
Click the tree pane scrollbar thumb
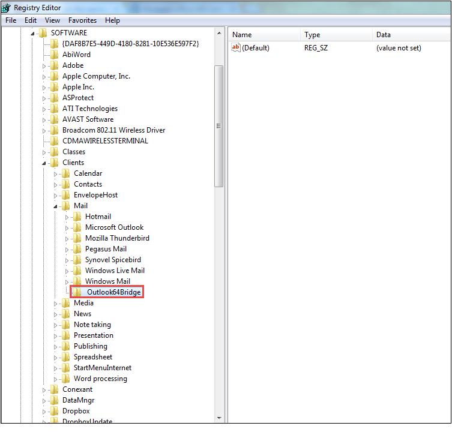(x=218, y=126)
